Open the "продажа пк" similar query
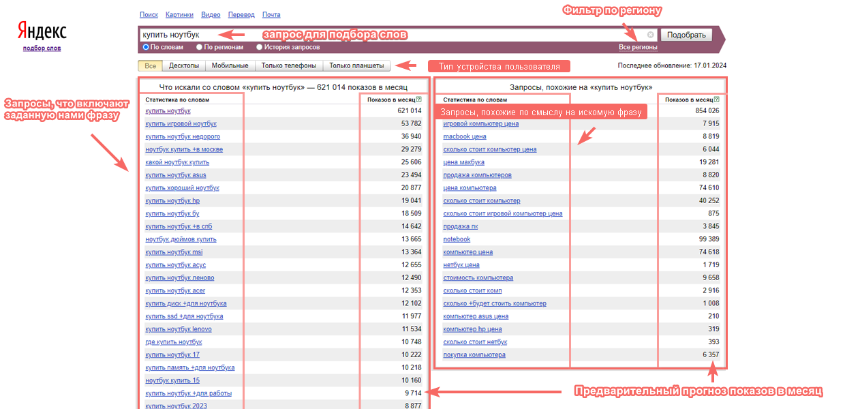 461,226
